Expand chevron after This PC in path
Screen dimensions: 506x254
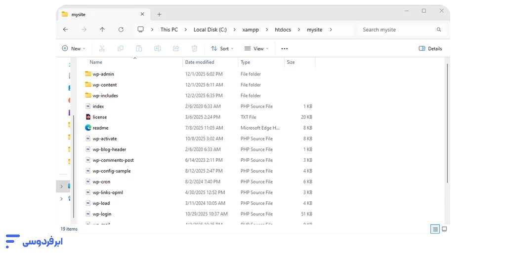pyautogui.click(x=186, y=30)
